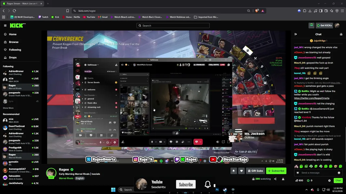Click the English language tag
This screenshot has width=346, height=194.
(79, 178)
